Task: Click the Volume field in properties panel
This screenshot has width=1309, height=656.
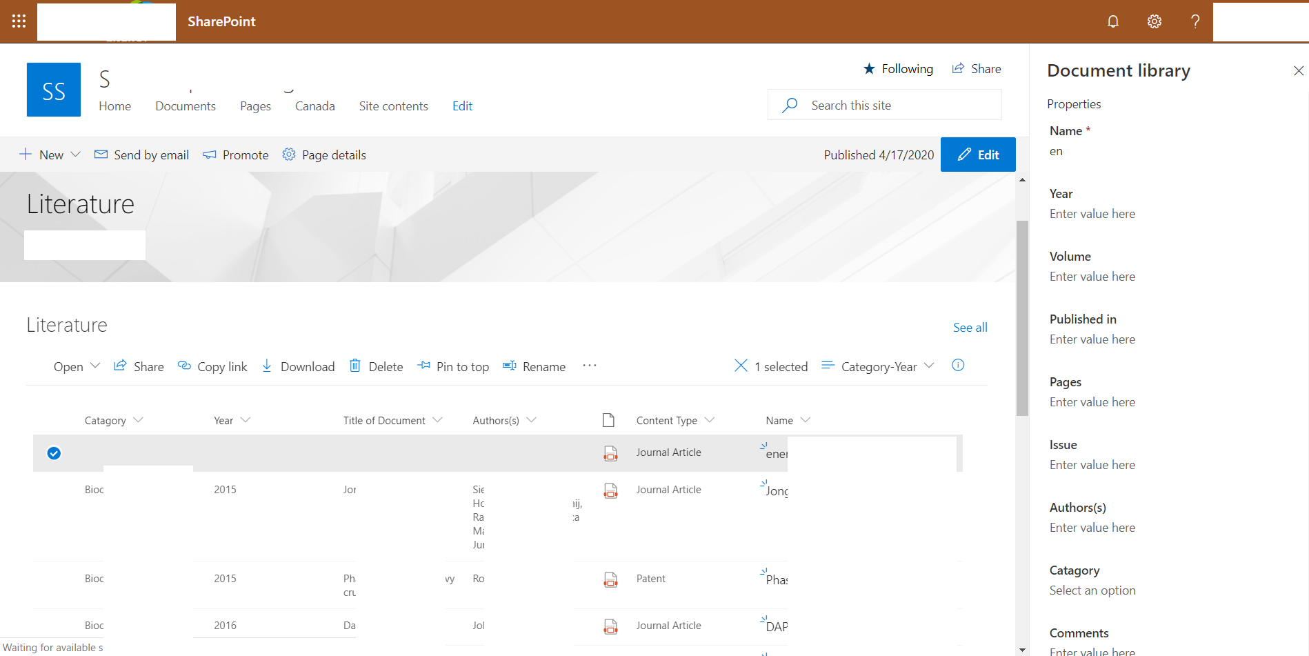Action: (1092, 277)
